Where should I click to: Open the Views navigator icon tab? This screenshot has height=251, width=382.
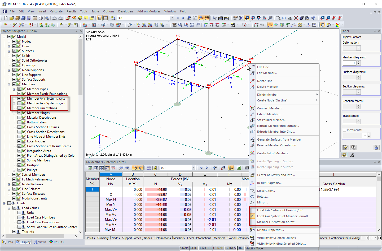point(40,242)
